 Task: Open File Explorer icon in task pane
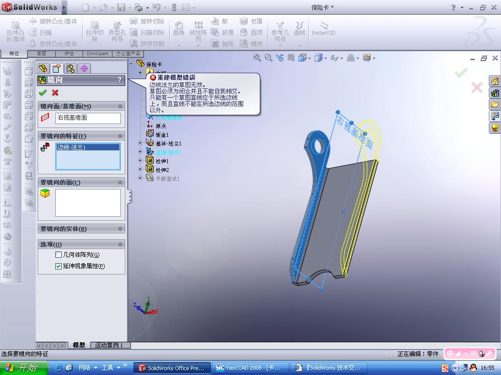coord(495,104)
